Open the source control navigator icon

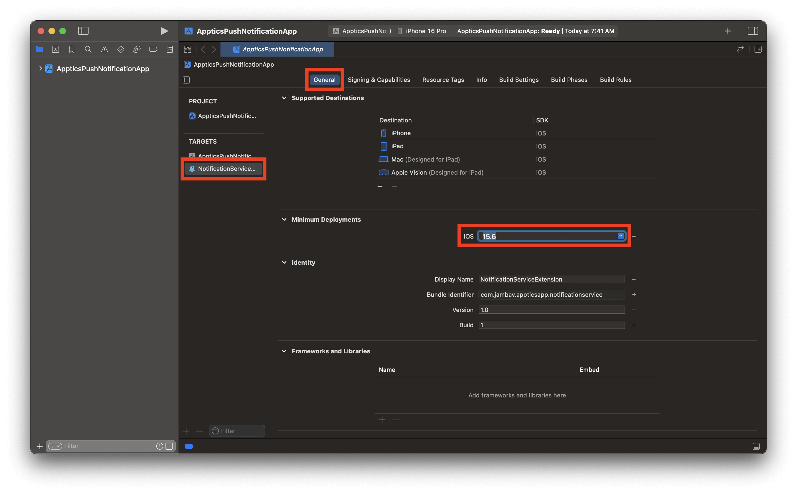(56, 49)
